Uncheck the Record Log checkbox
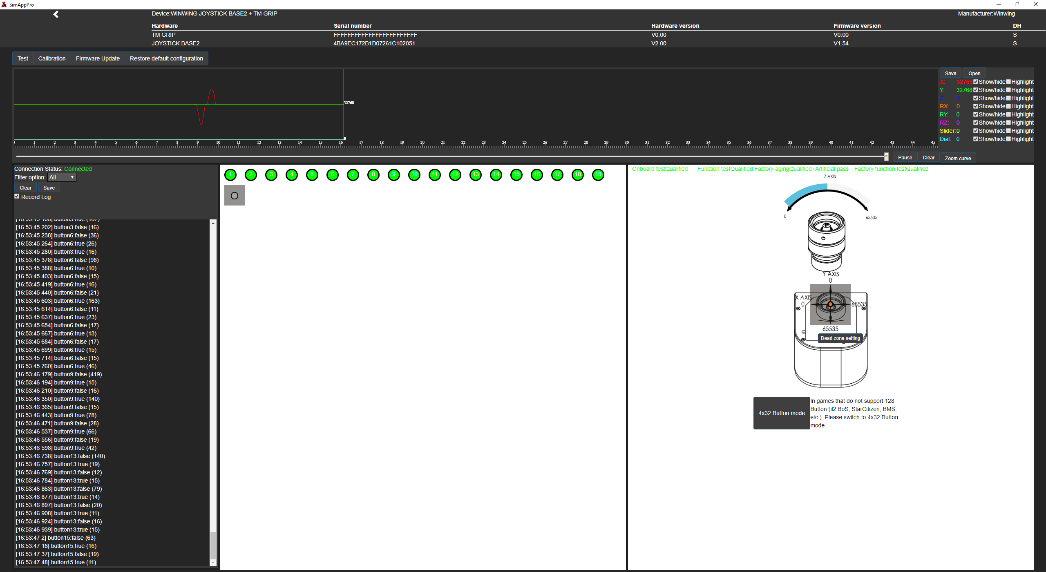Image resolution: width=1046 pixels, height=572 pixels. pyautogui.click(x=17, y=197)
